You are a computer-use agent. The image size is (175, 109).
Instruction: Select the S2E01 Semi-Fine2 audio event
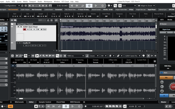click(x=108, y=33)
